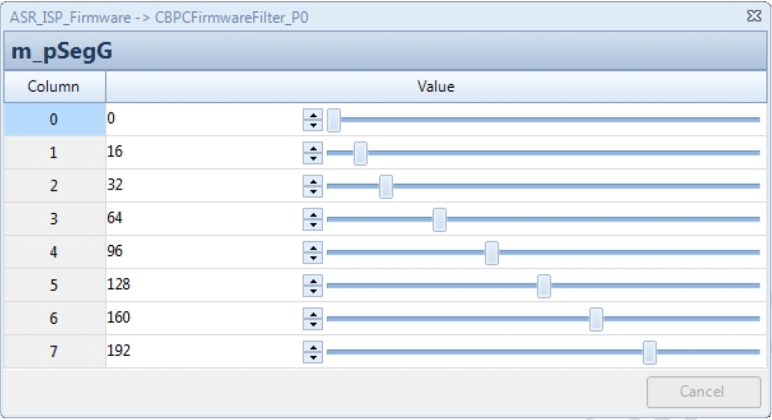Click the up spinner arrow for row 0

pyautogui.click(x=312, y=115)
